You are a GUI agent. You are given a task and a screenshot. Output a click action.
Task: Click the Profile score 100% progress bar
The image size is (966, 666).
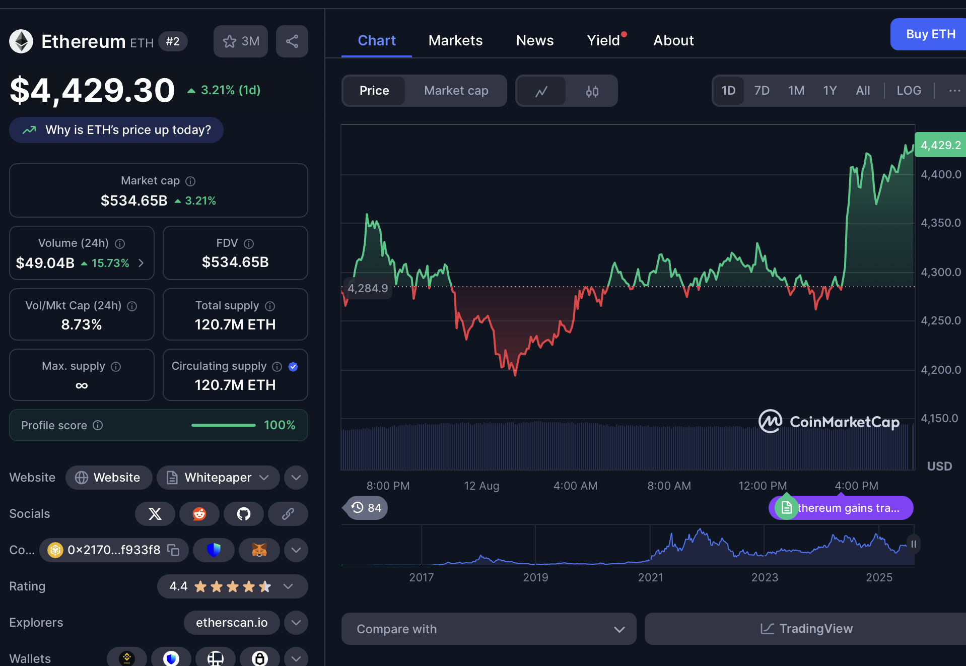(224, 425)
